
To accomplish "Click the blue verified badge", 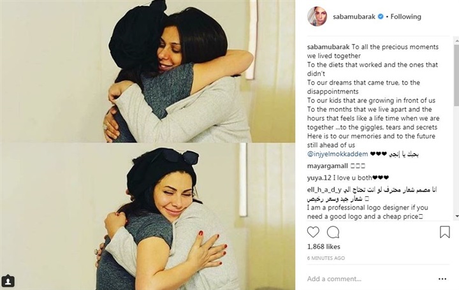I will coord(381,17).
